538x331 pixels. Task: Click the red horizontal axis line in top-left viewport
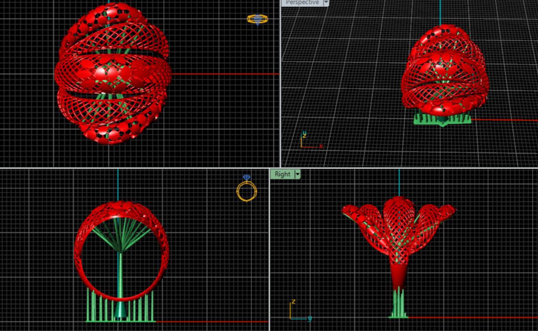225,74
